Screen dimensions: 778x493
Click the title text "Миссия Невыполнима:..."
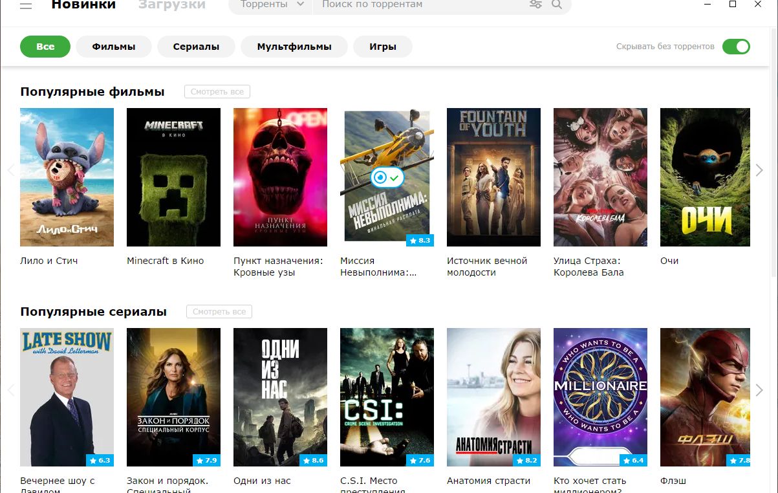point(378,267)
